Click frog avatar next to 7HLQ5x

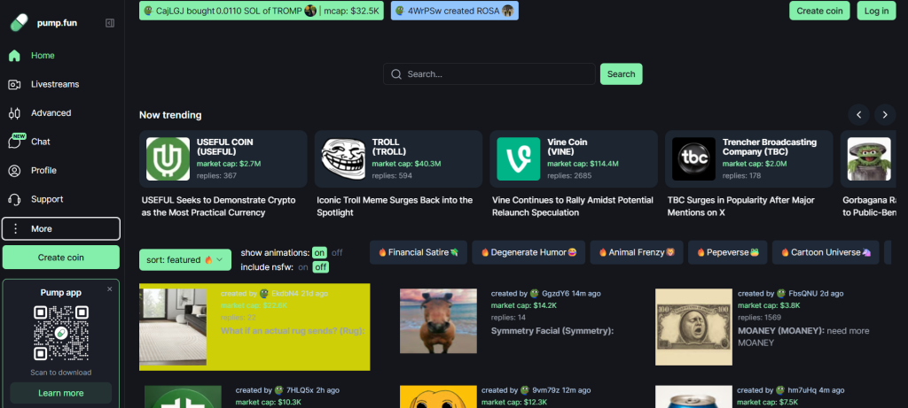(x=279, y=390)
